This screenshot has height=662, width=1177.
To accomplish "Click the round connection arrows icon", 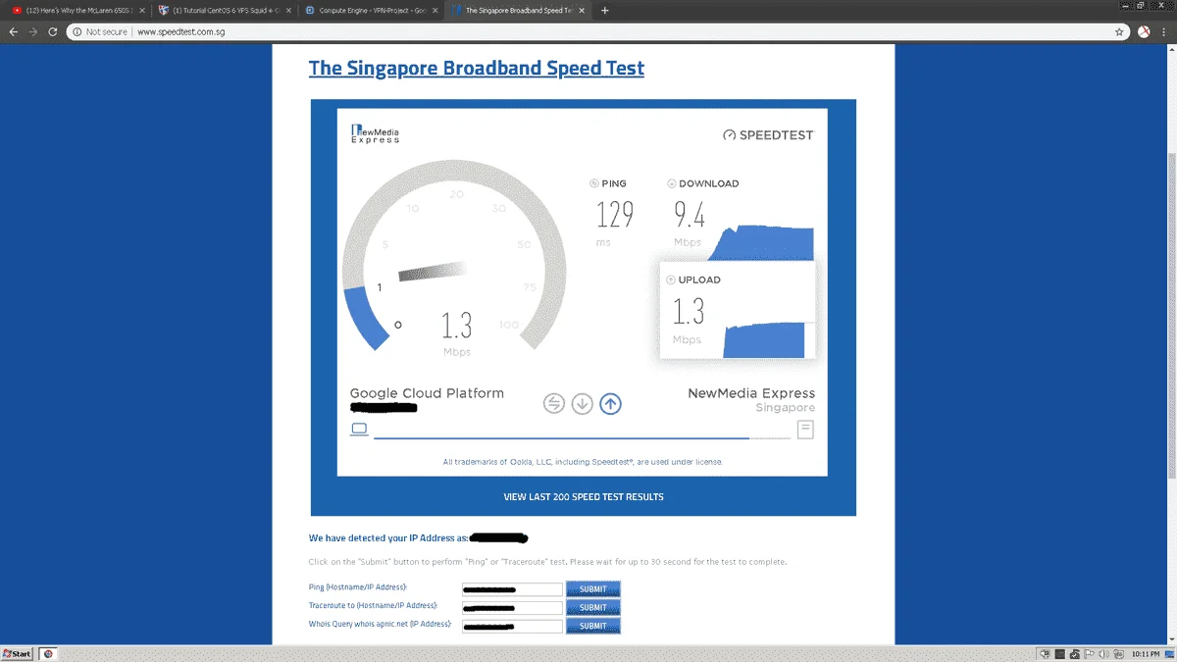I will (554, 403).
